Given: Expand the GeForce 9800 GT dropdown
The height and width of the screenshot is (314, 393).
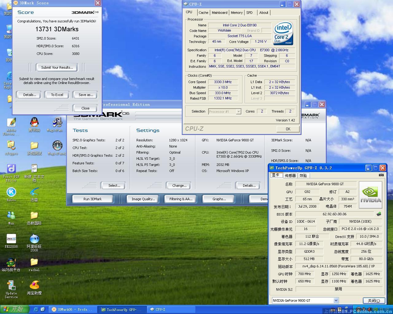Looking at the screenshot, I should pyautogui.click(x=336, y=301).
